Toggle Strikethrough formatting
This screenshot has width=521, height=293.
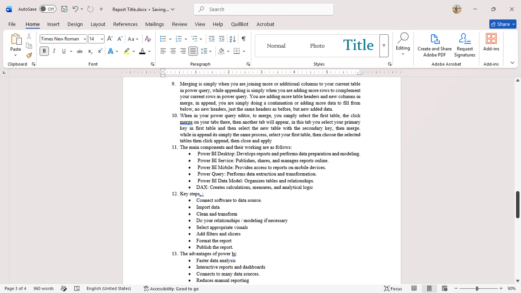coord(80,51)
